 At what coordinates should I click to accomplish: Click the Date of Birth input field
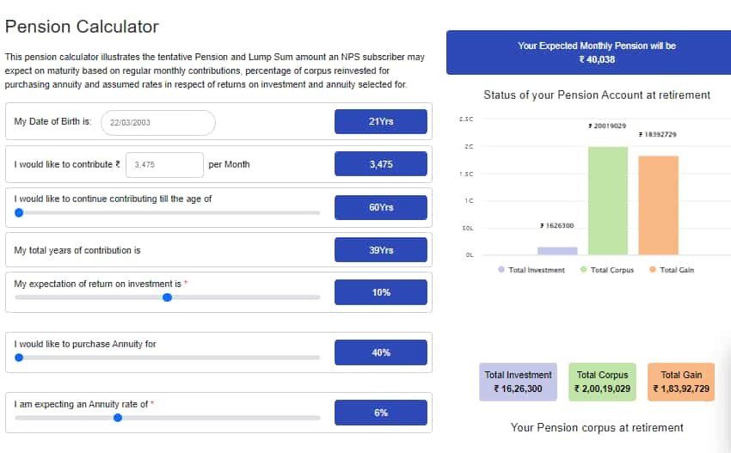158,123
